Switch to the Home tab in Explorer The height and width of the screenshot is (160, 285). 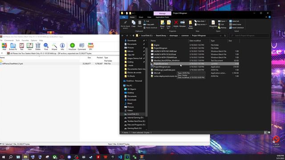pyautogui.click(x=132, y=17)
